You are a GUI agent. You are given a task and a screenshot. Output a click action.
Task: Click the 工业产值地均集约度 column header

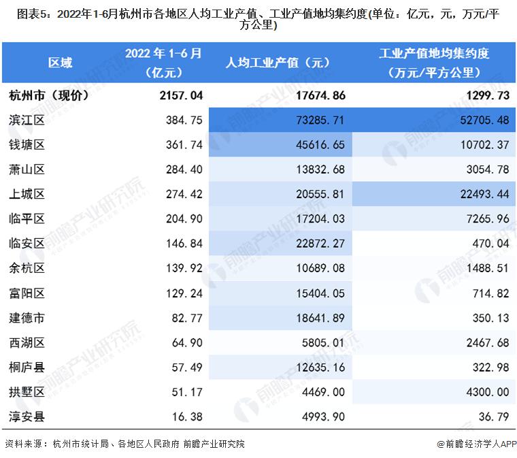click(433, 63)
